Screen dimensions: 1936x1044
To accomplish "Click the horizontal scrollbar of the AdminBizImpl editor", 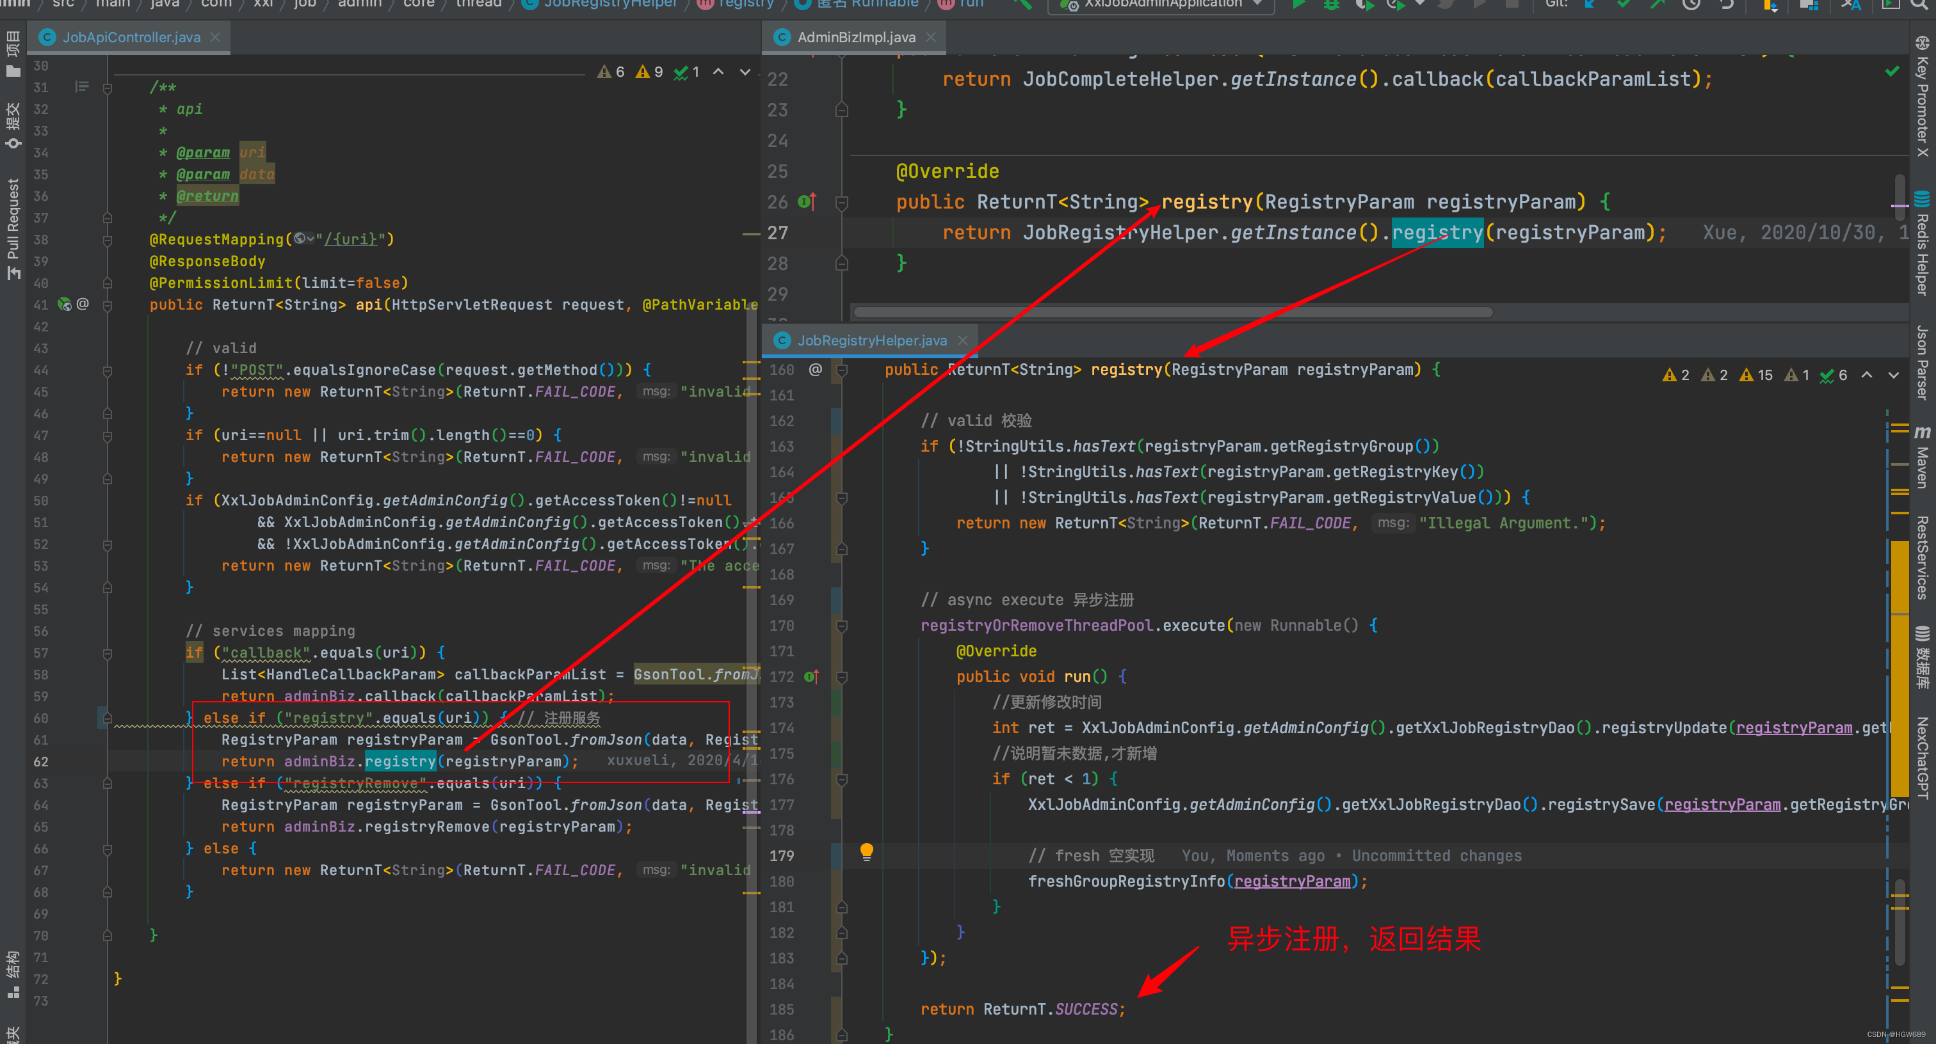I will (1172, 312).
